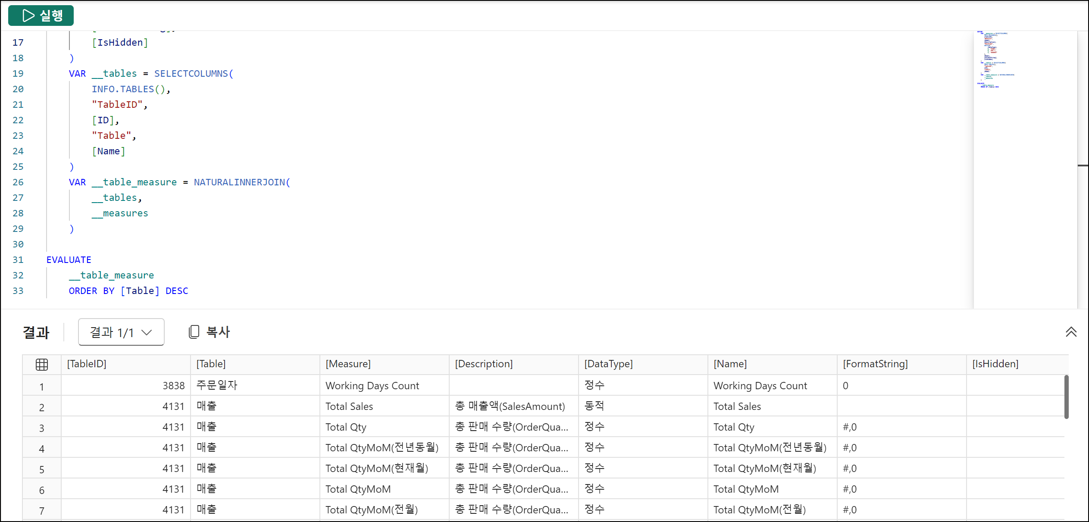Screen dimensions: 1089x522
Task: Click the results table vertical scrollbar
Action: 1066,397
